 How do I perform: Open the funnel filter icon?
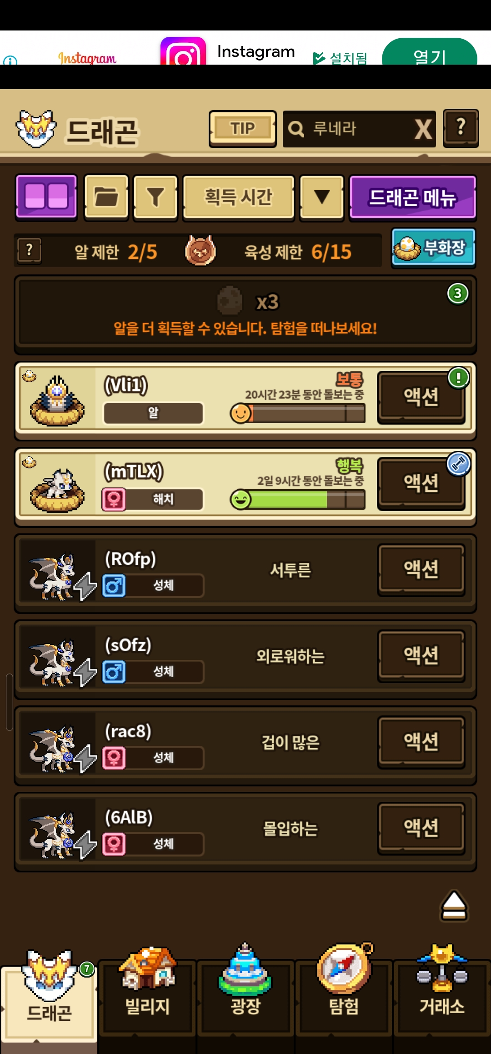coord(155,198)
